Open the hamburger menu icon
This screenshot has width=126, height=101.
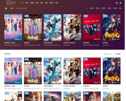point(6,8)
